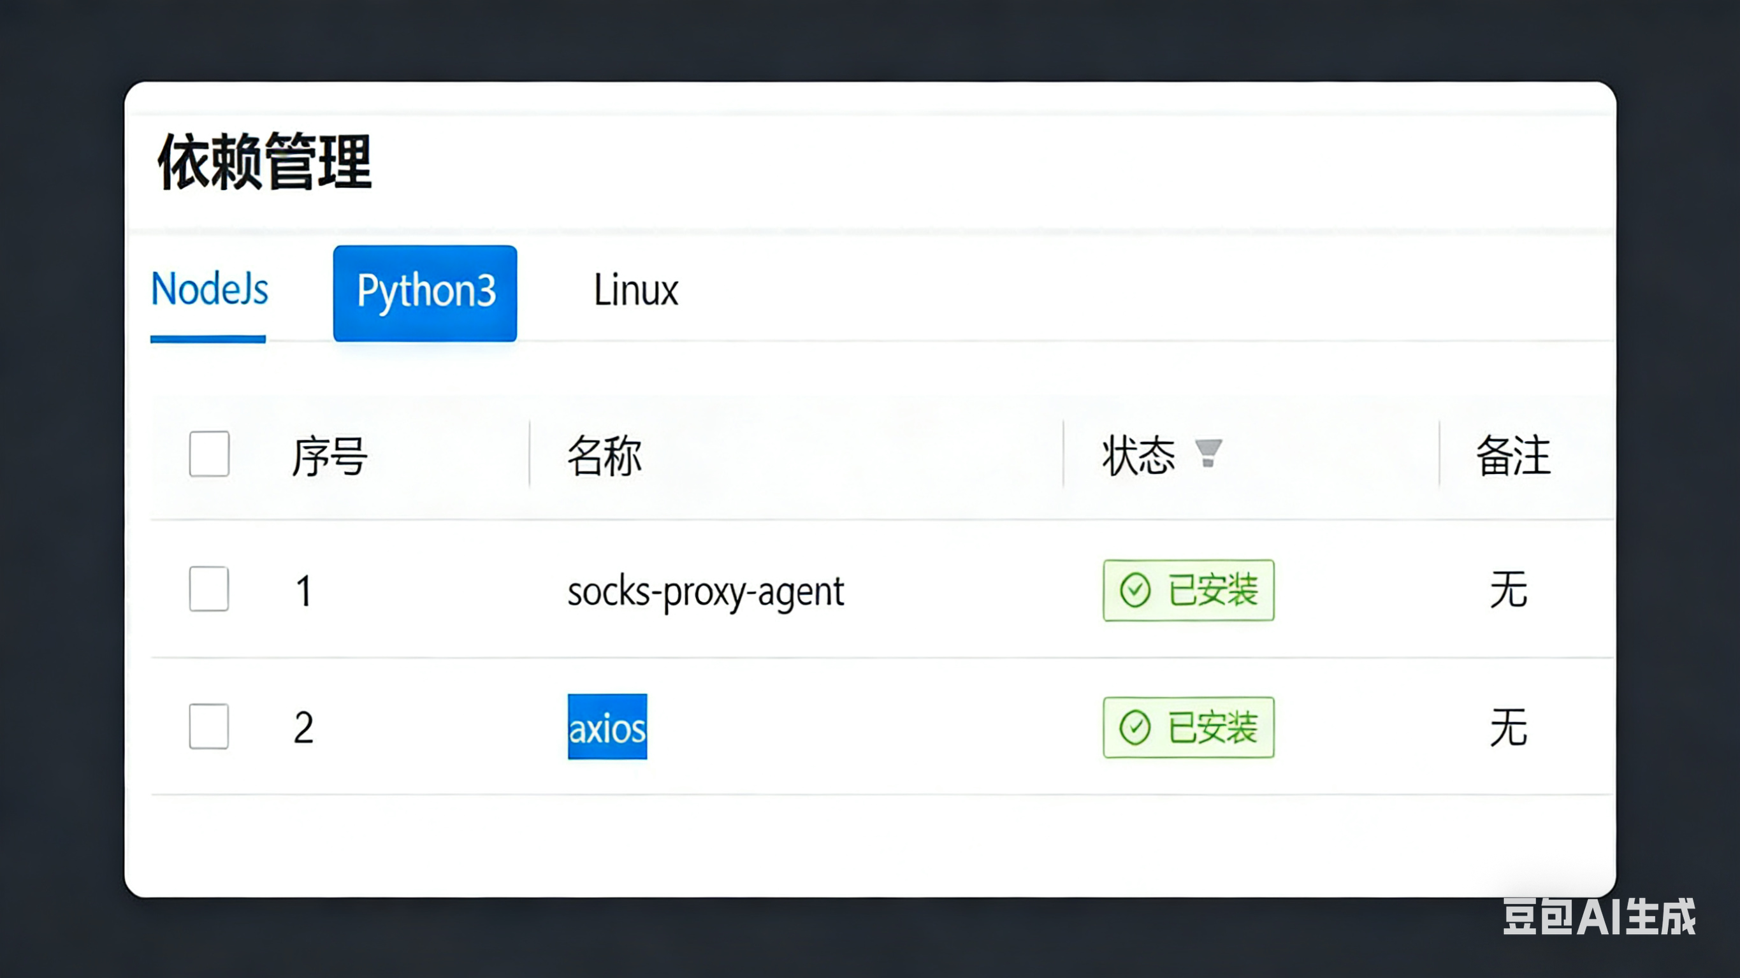Check the box for row 1 socks-proxy-agent
The height and width of the screenshot is (978, 1740).
coord(210,589)
